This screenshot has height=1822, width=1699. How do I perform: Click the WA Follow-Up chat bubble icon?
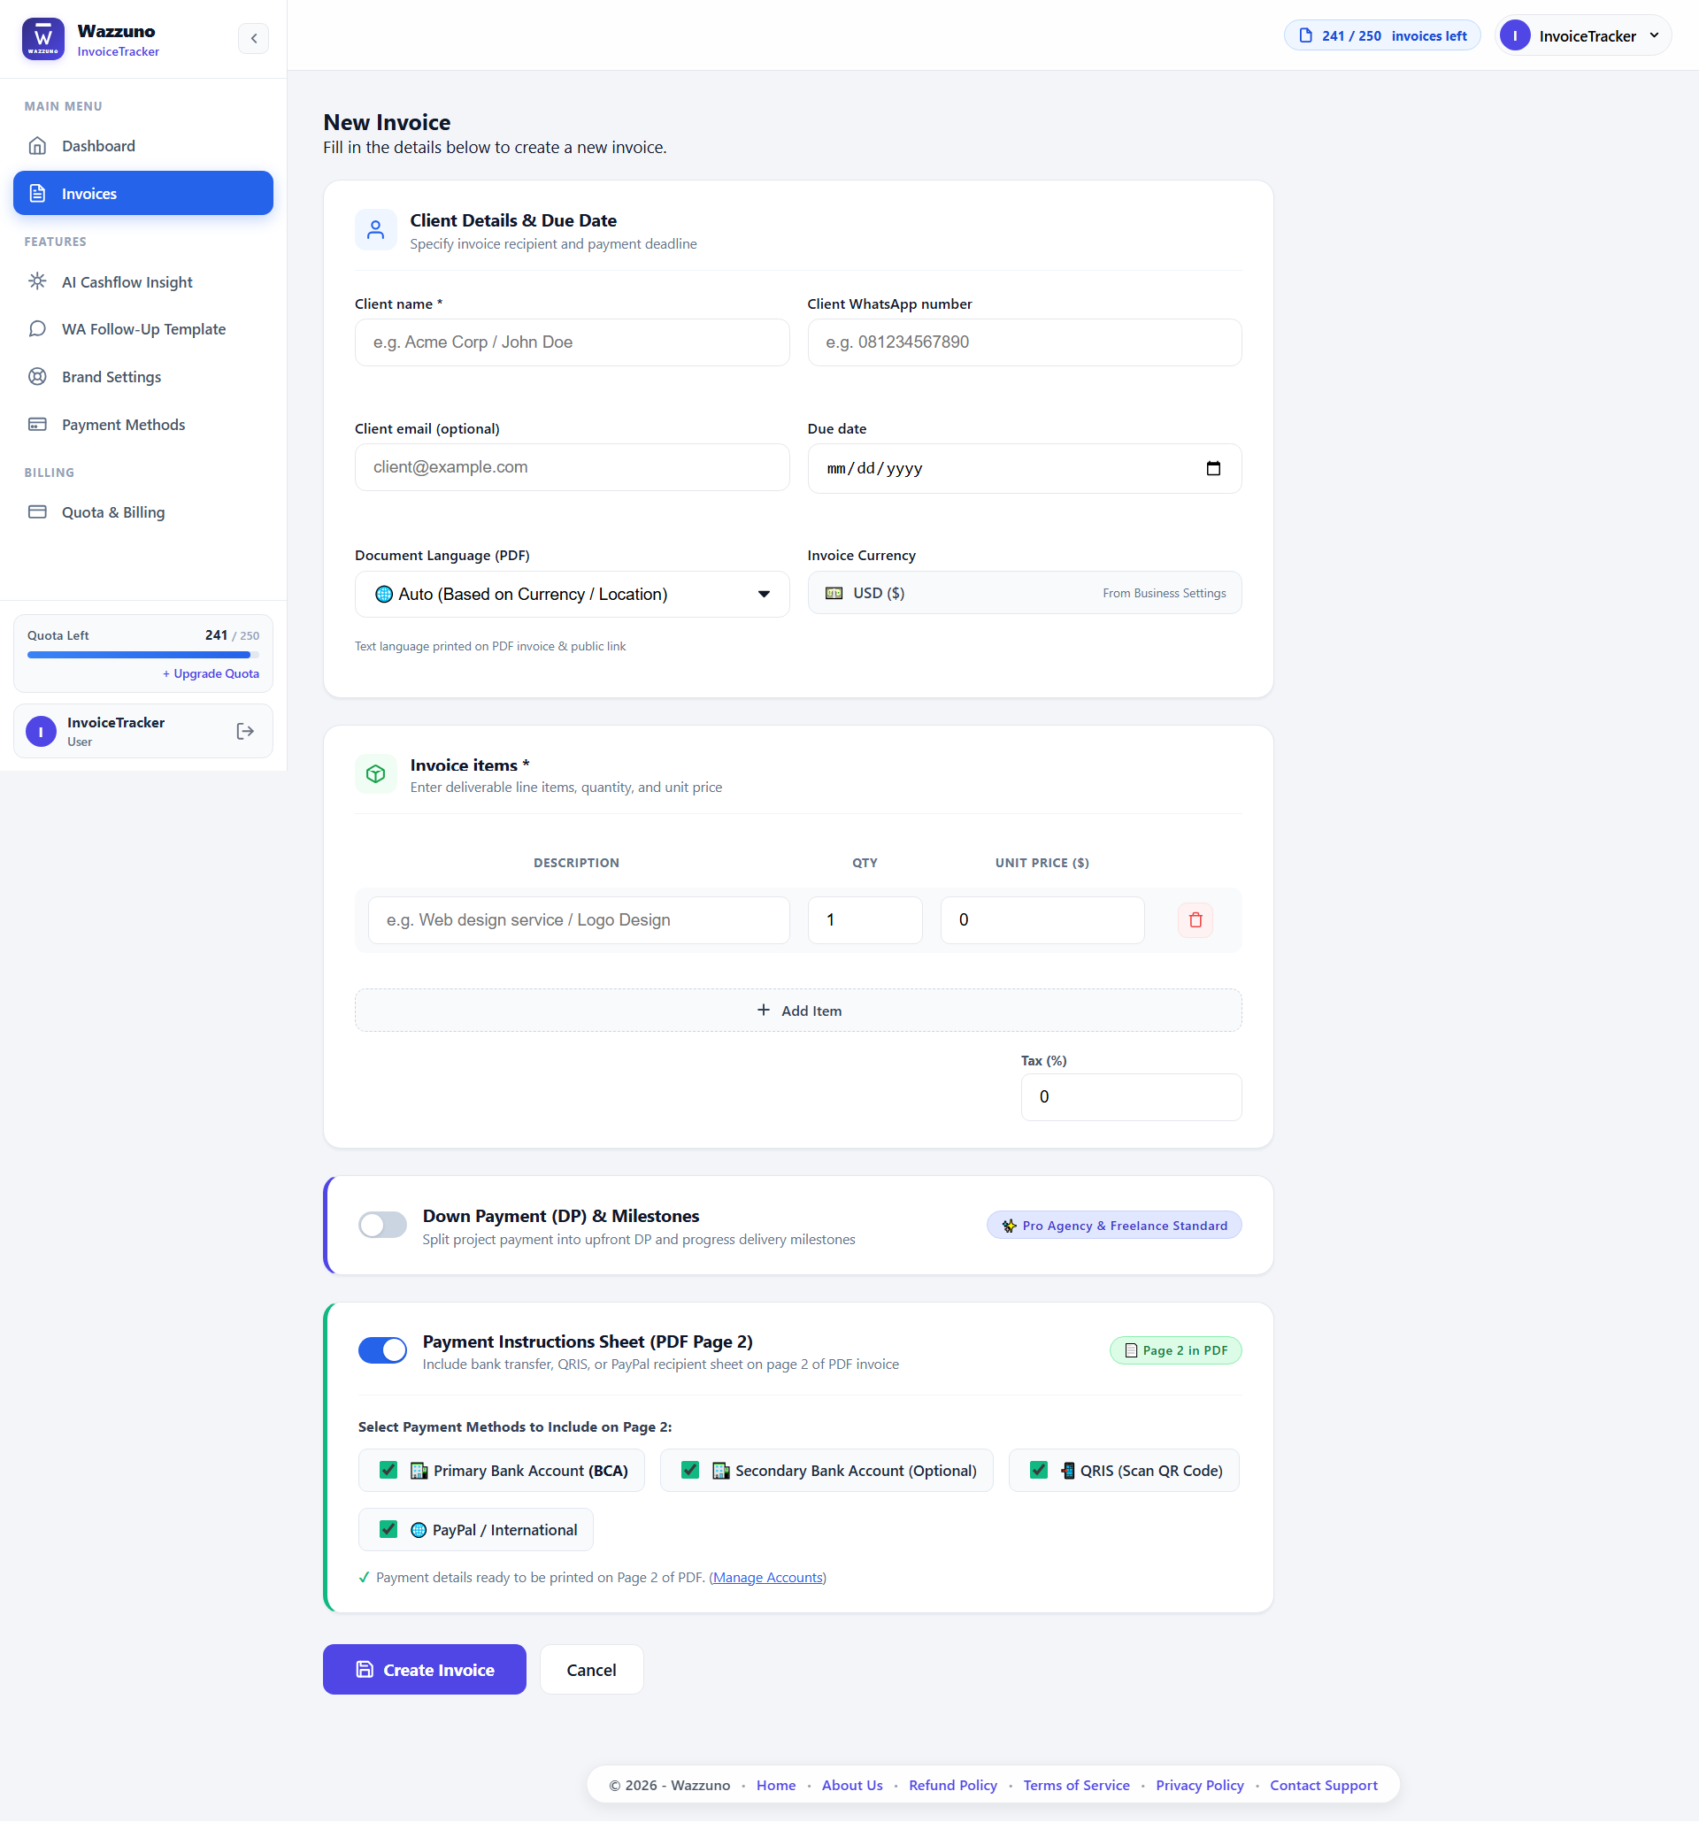(x=37, y=329)
